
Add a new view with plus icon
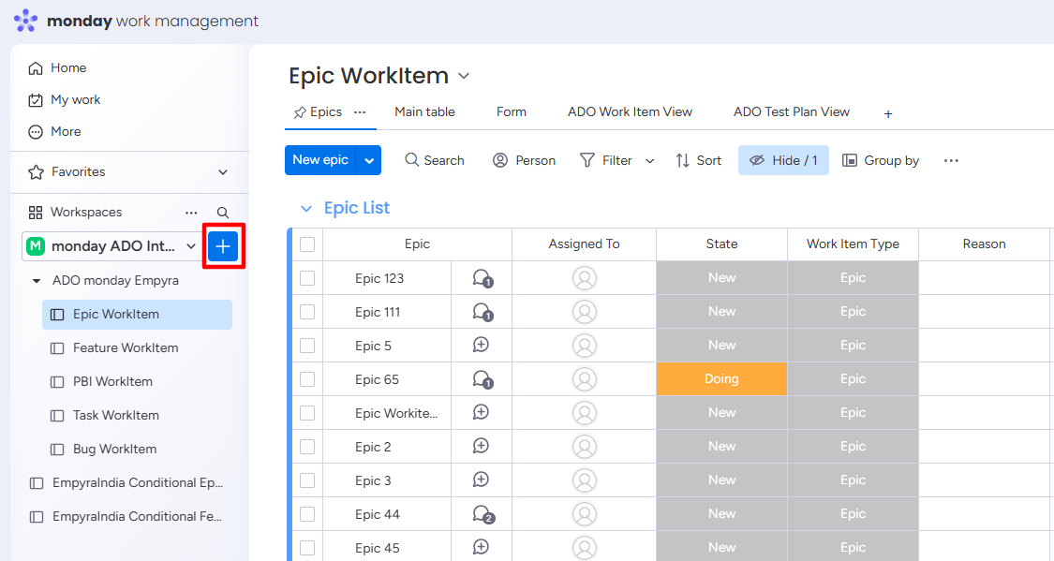click(888, 113)
